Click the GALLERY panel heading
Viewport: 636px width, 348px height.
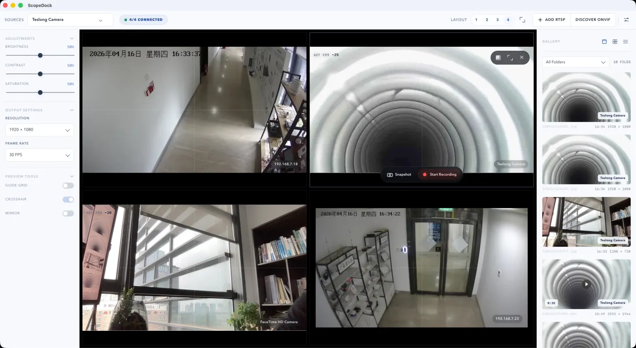point(551,42)
